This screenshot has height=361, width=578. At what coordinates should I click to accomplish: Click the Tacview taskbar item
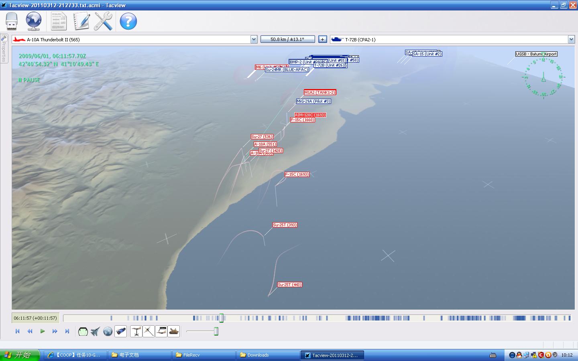[332, 355]
